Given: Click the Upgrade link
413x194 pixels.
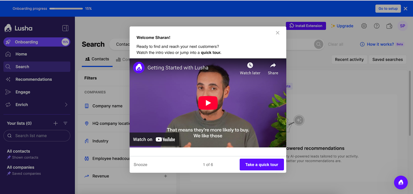Looking at the screenshot, I should coord(342,26).
